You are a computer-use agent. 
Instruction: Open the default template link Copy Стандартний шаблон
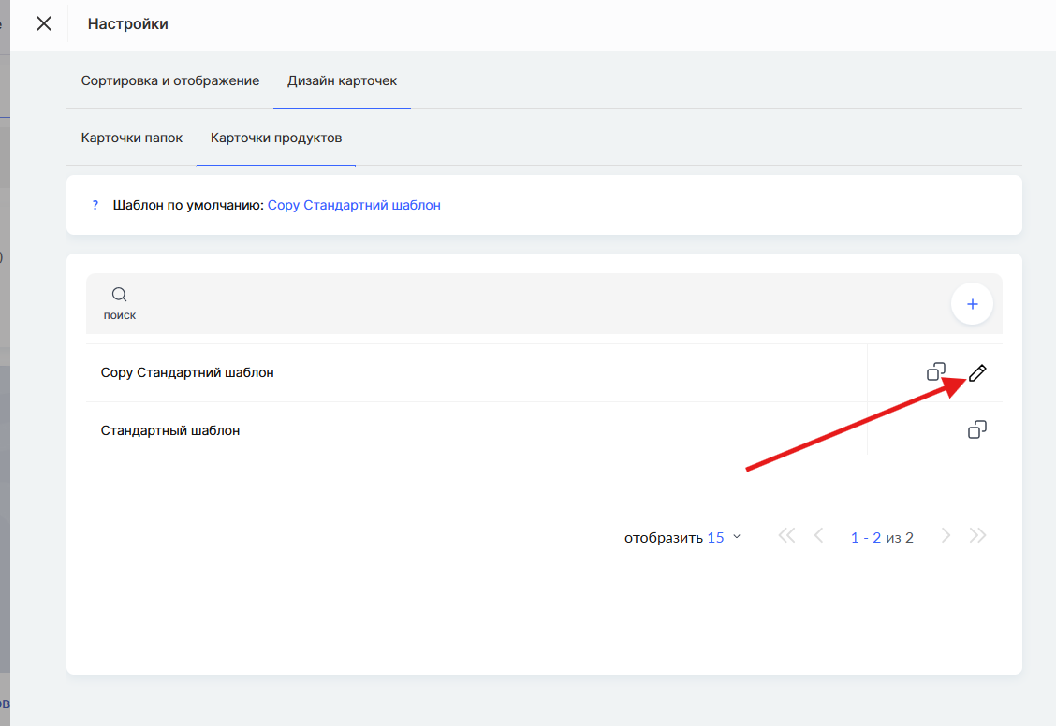coord(354,205)
